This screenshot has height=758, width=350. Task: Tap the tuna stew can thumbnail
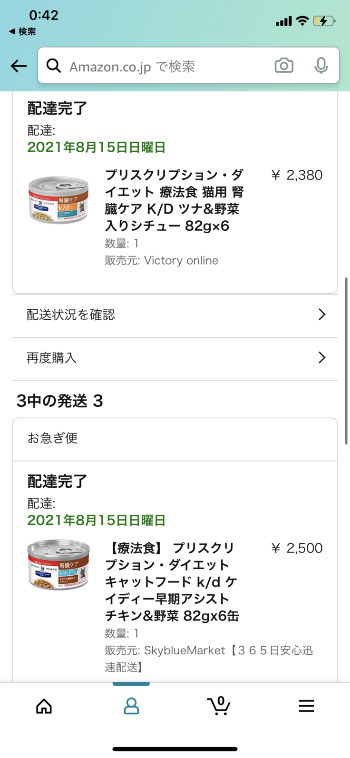(59, 200)
